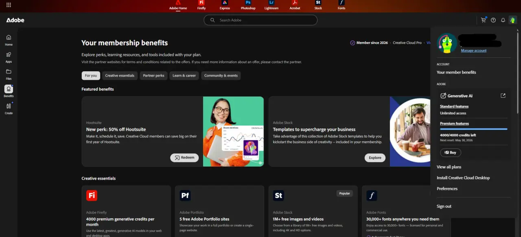Image resolution: width=521 pixels, height=237 pixels.
Task: Click "Member since 2026" text
Action: point(372,43)
